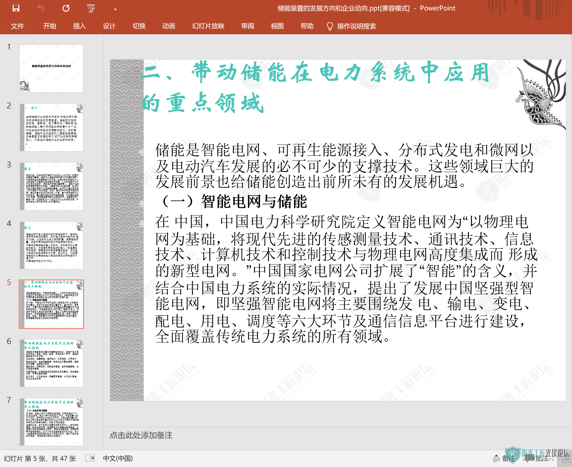The height and width of the screenshot is (467, 572).
Task: Select slide 3 thumbnail
Action: click(51, 186)
